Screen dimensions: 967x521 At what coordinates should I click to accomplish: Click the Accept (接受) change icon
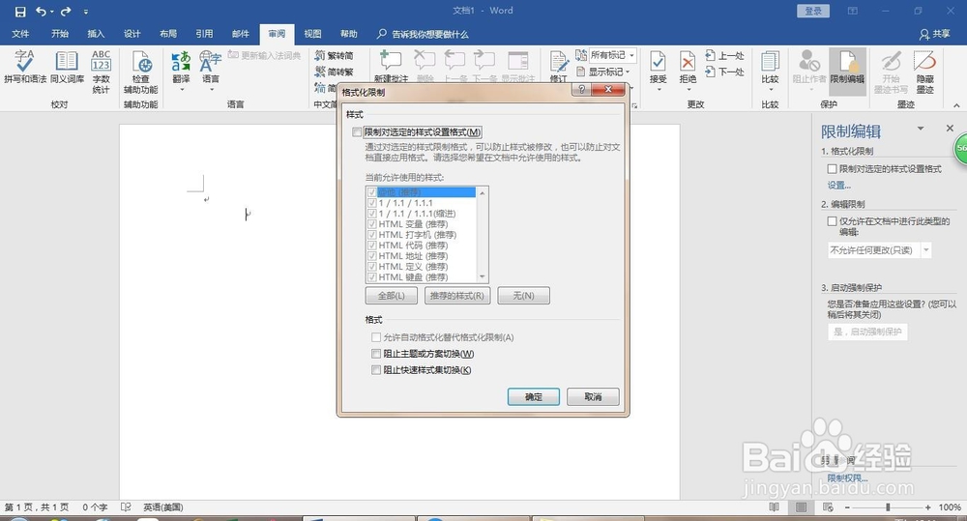coord(658,62)
